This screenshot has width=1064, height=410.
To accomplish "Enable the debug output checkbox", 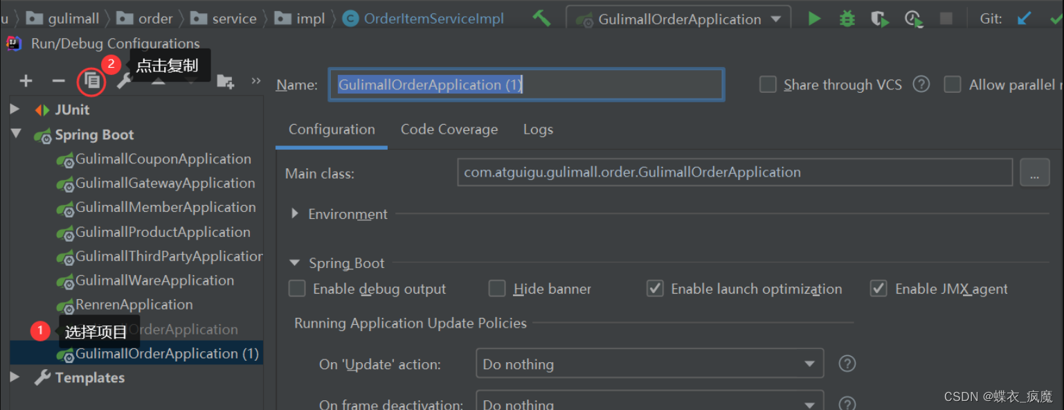I will pyautogui.click(x=297, y=289).
